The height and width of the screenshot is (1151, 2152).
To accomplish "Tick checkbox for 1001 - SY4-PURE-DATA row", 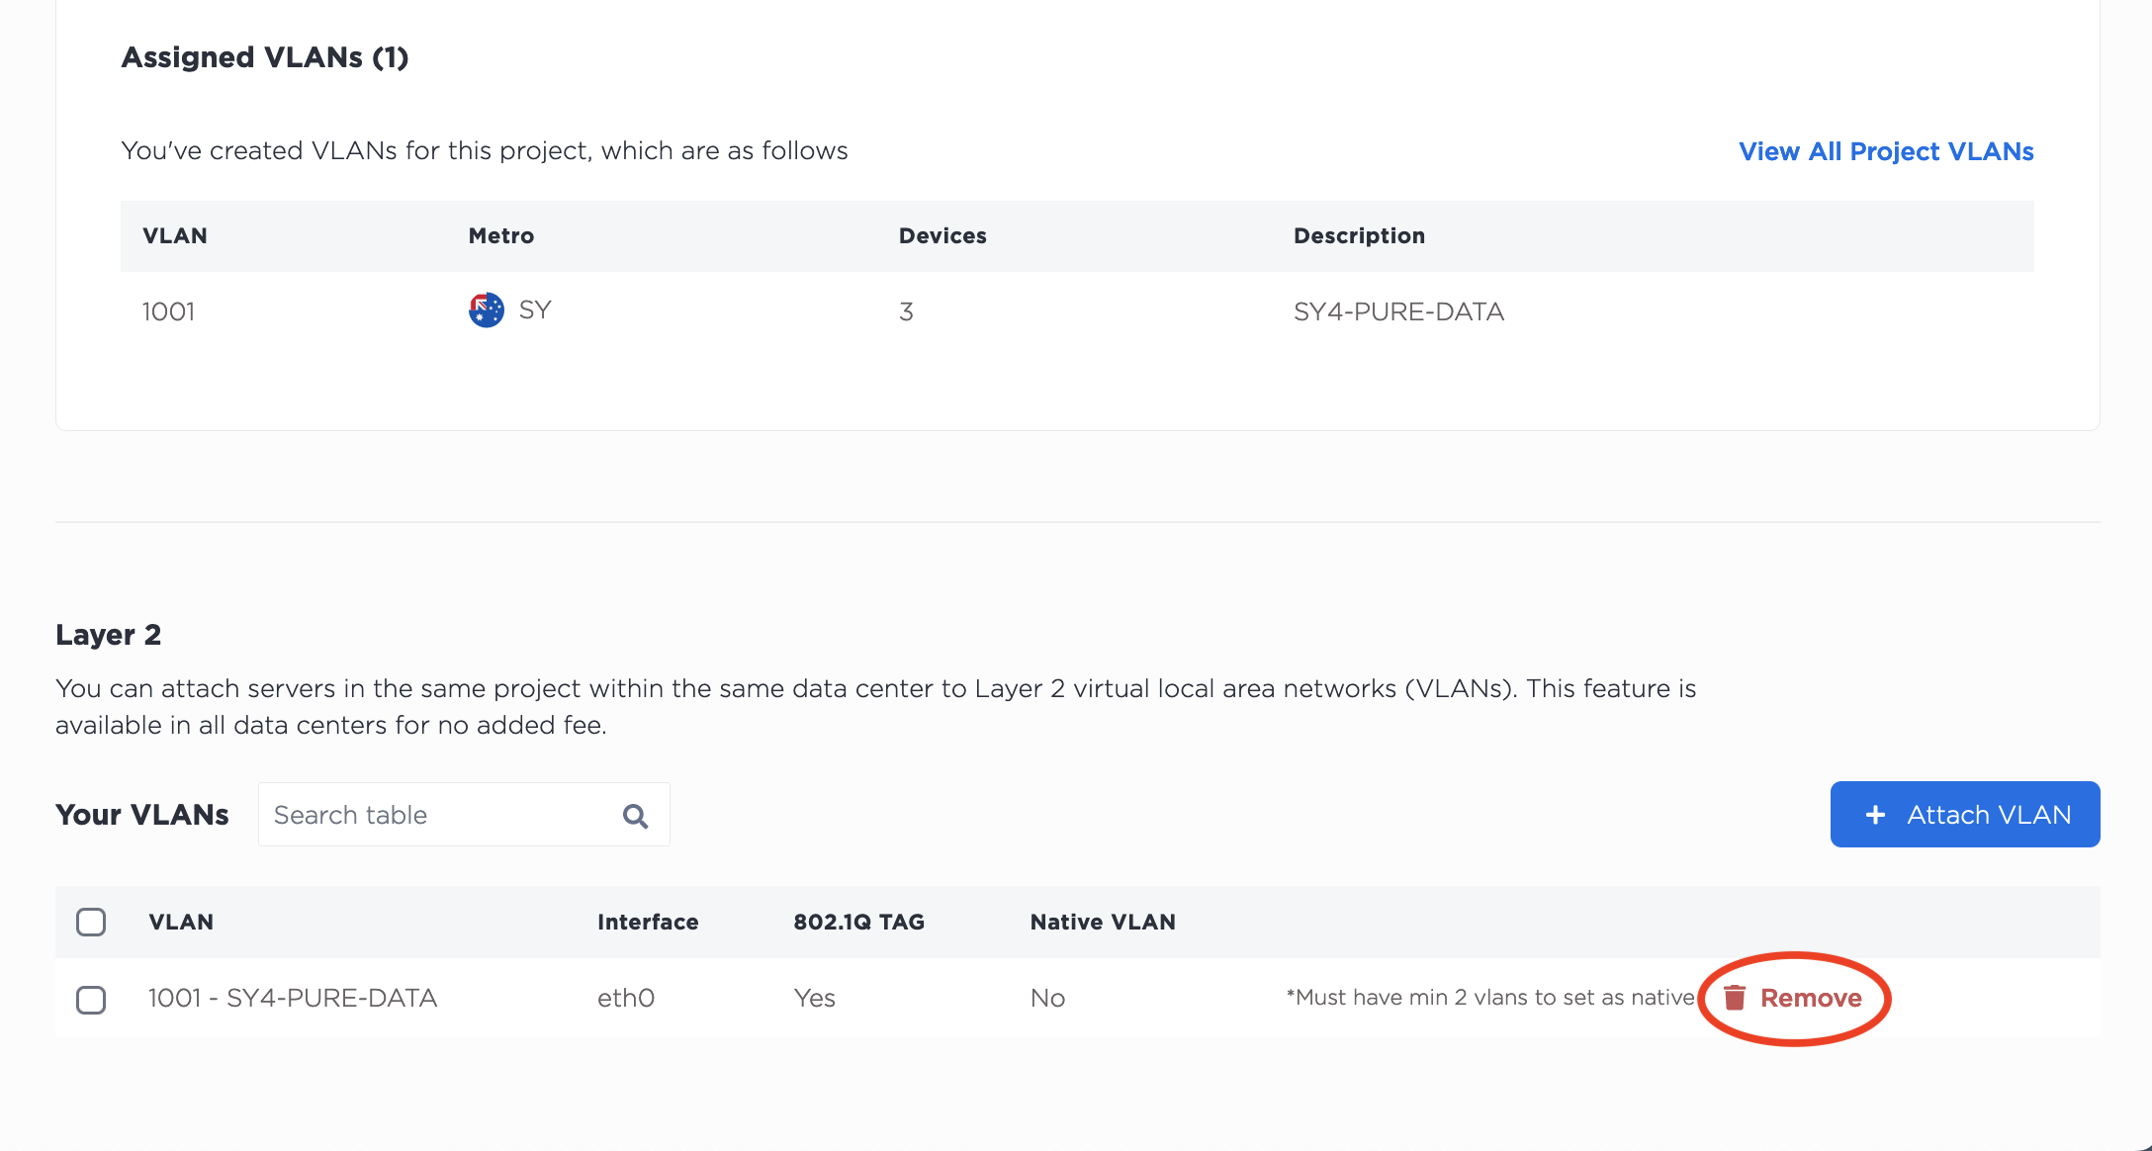I will [91, 1000].
